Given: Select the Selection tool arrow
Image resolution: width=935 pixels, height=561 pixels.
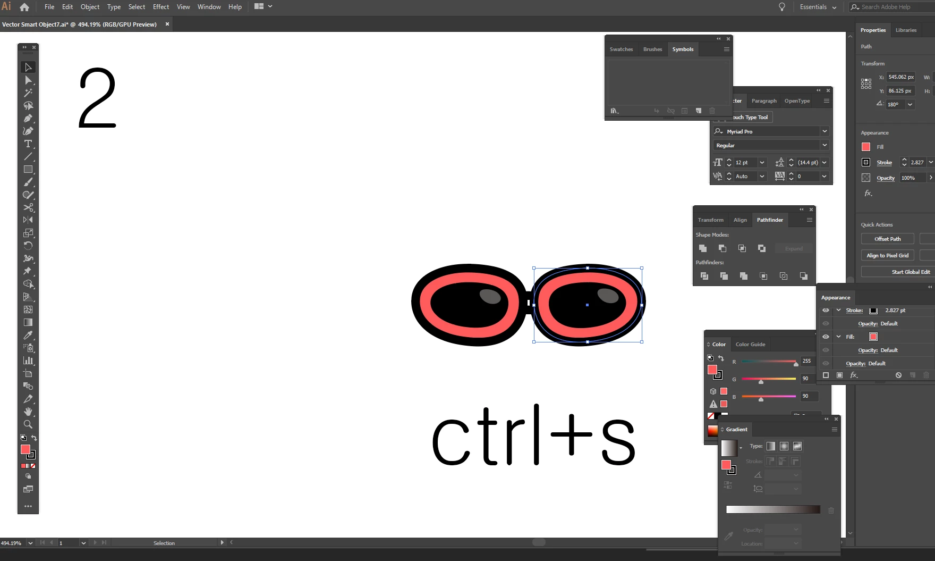Looking at the screenshot, I should (28, 67).
